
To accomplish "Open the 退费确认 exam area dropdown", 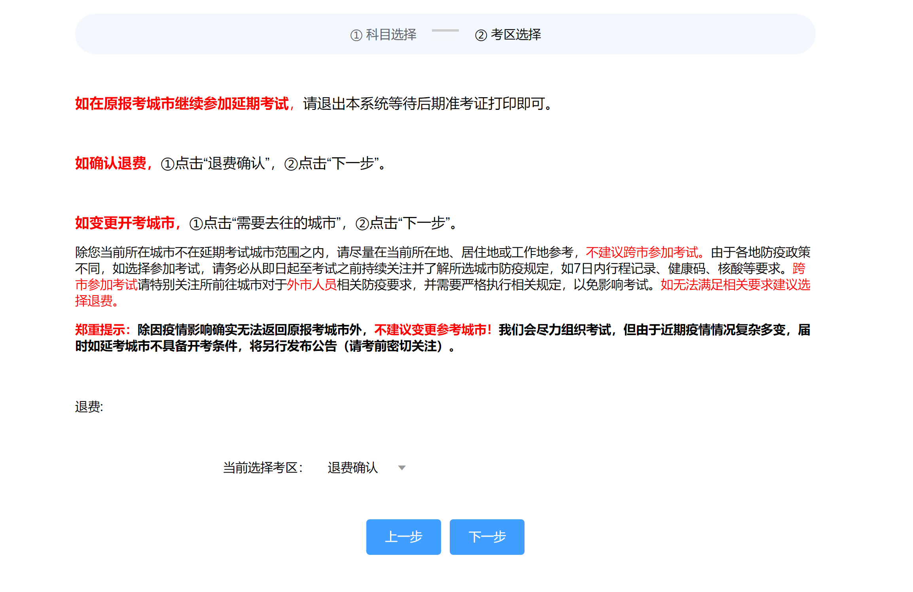I will tap(366, 468).
